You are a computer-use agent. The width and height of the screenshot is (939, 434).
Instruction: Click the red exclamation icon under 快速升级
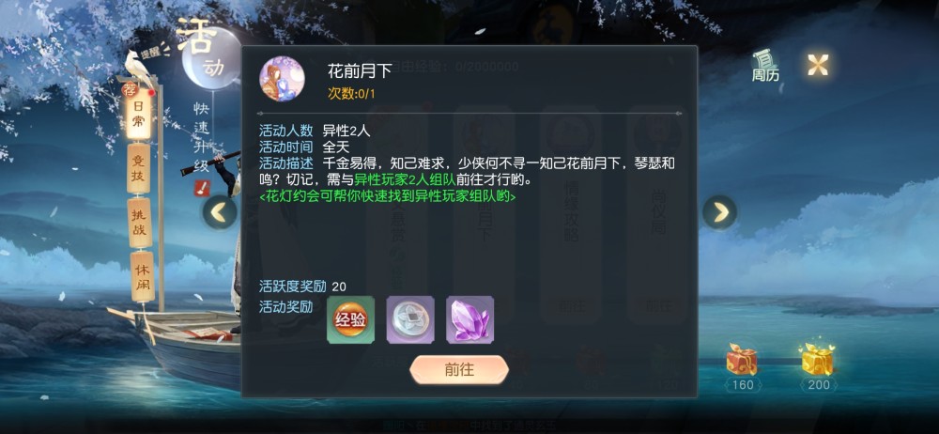pyautogui.click(x=202, y=188)
